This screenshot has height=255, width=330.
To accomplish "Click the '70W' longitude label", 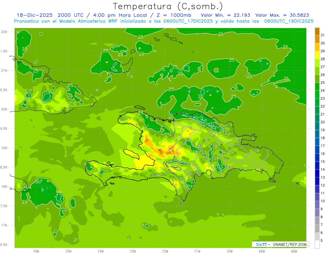I will pyautogui.click(x=230, y=251).
